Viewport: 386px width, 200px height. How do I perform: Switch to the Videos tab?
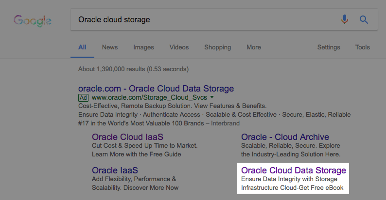click(179, 47)
